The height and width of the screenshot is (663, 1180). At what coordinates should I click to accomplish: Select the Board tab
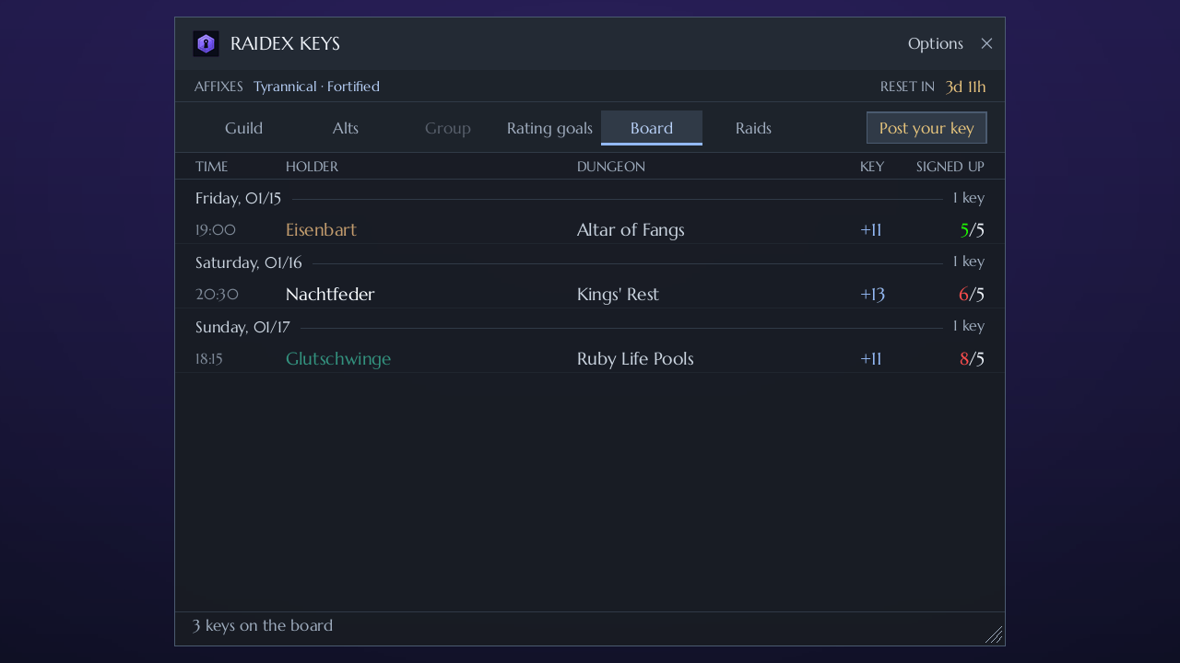coord(652,128)
